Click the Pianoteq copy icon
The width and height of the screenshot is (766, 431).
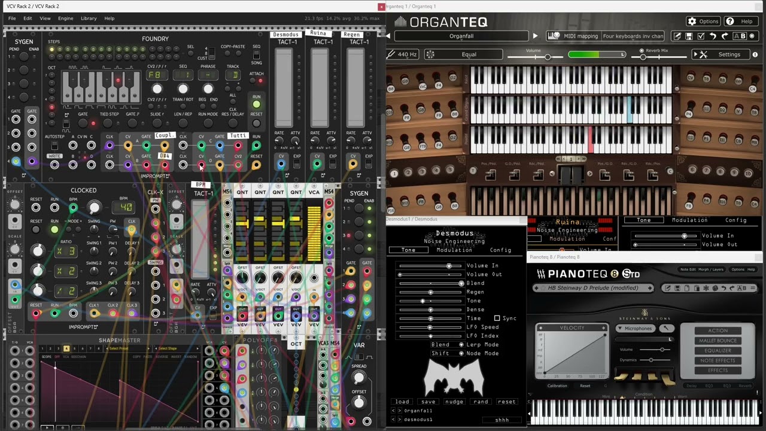pos(687,288)
